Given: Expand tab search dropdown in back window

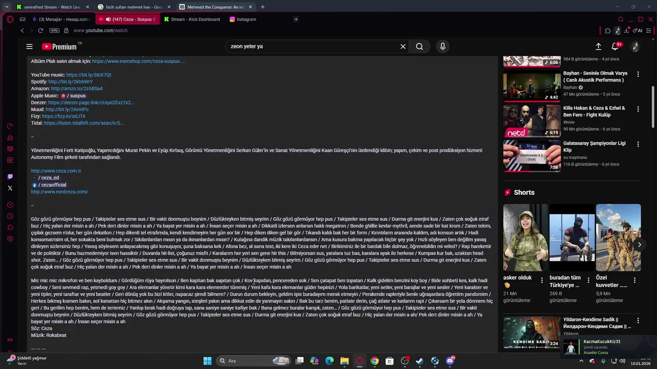Looking at the screenshot, I should [7, 7].
